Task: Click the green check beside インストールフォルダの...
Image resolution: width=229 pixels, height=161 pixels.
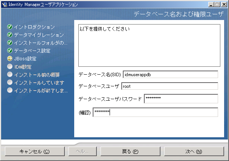Action: pos(10,43)
